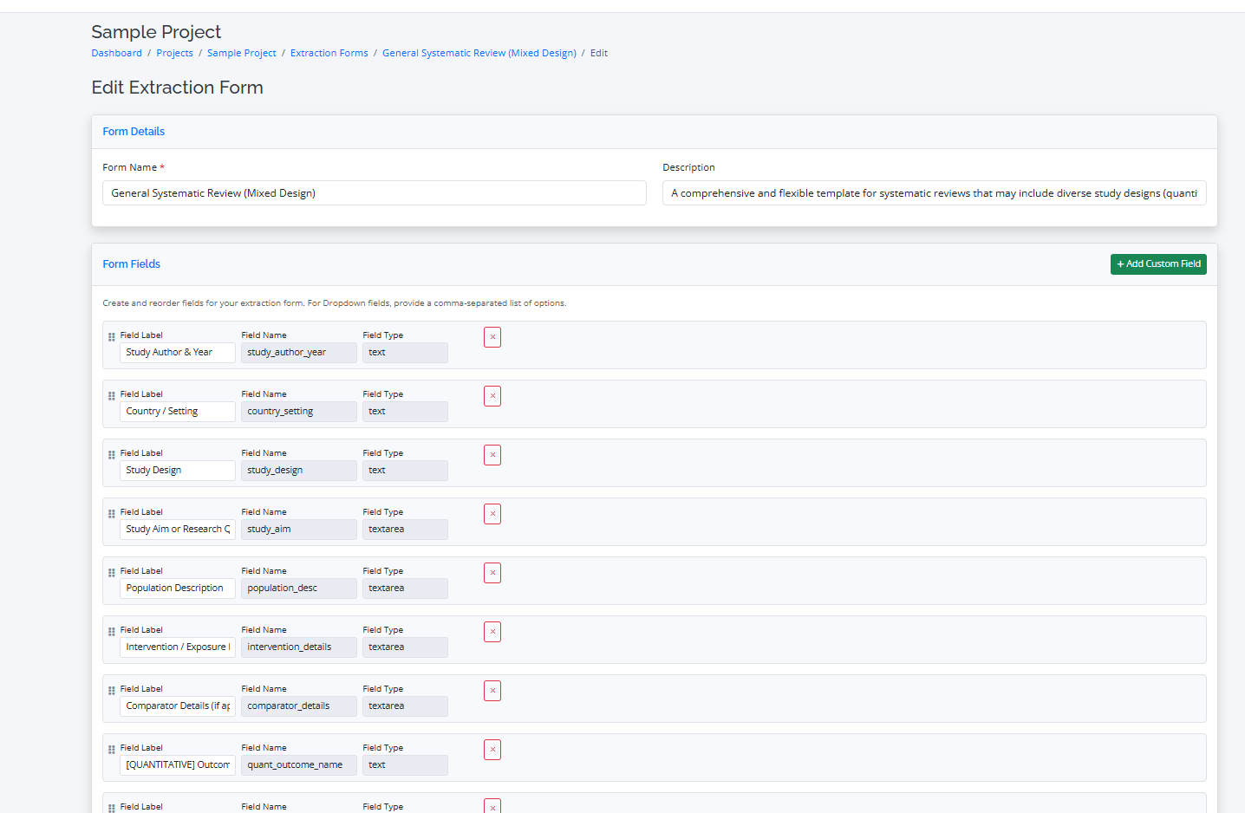
Task: Click drag handle beside Study Design row
Action: [111, 455]
